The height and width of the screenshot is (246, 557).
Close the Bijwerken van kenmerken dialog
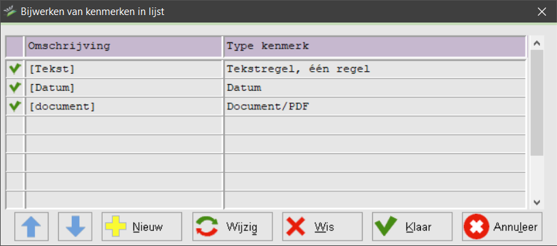542,12
